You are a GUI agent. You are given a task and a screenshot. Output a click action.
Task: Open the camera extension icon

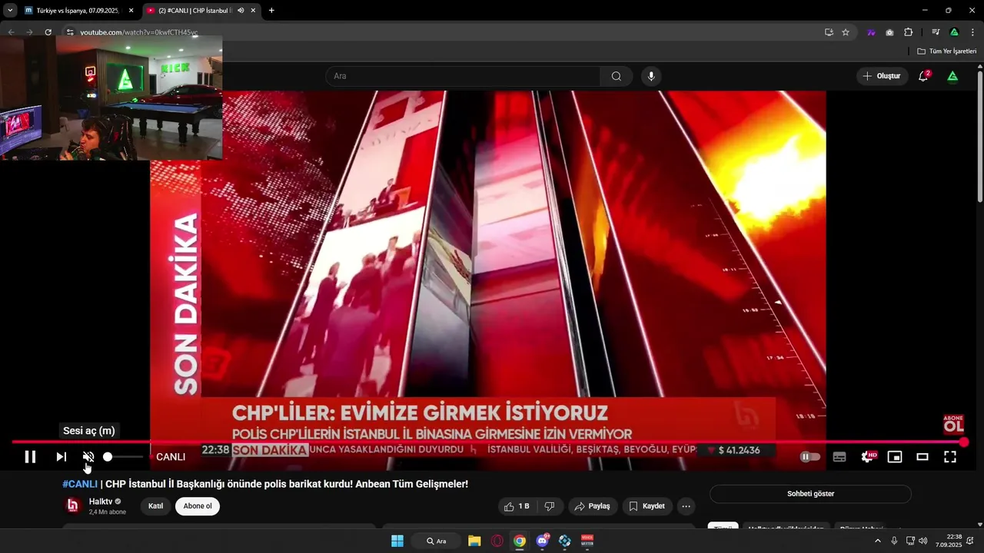click(x=889, y=32)
